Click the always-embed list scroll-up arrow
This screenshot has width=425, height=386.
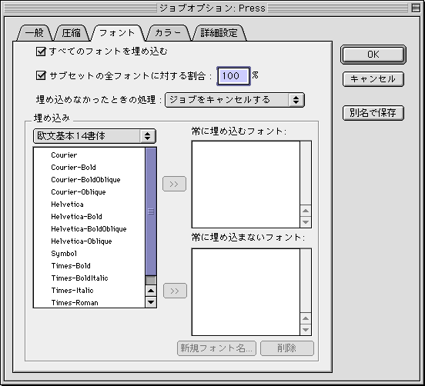point(306,211)
